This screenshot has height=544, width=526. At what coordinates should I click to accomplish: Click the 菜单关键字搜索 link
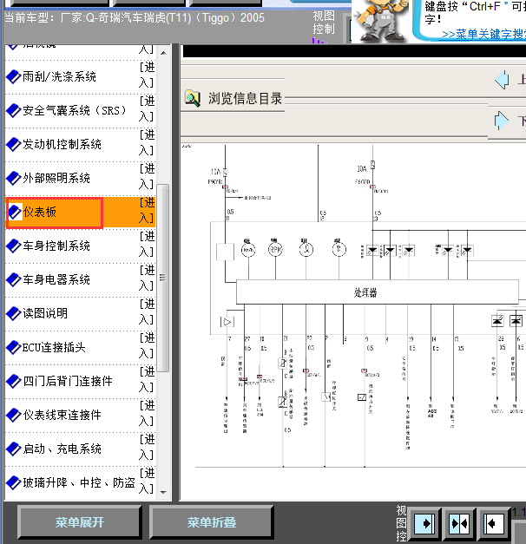click(x=483, y=34)
